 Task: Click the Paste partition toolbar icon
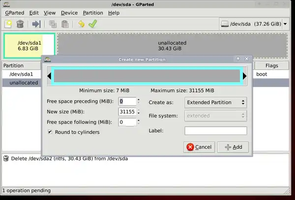(64, 24)
